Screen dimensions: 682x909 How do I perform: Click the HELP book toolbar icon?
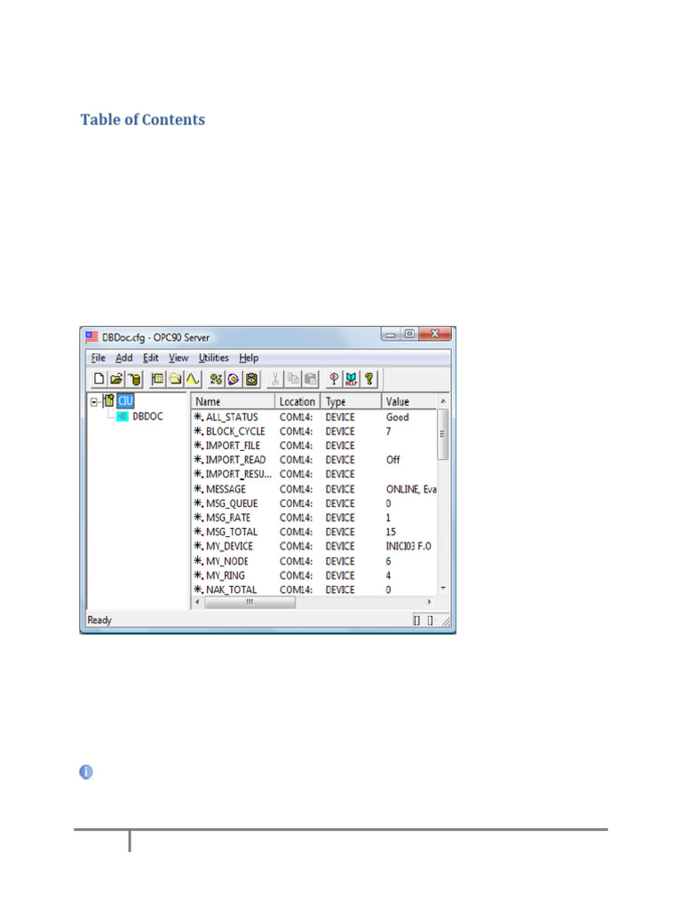[x=351, y=379]
